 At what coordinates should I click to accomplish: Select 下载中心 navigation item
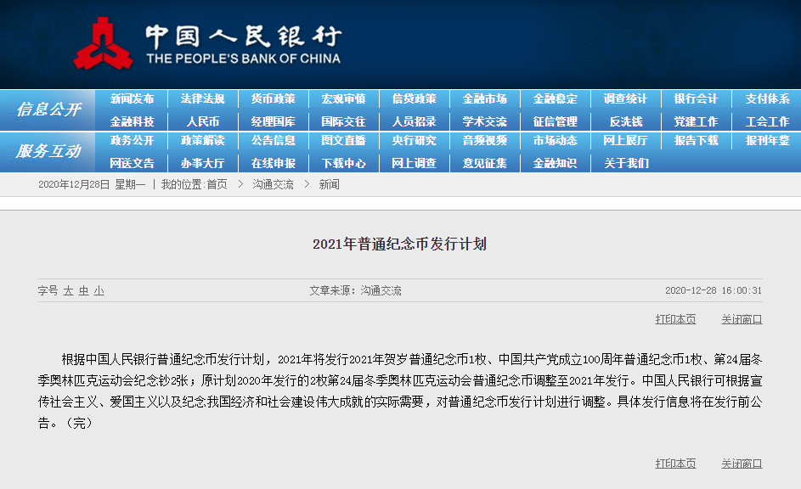[343, 163]
